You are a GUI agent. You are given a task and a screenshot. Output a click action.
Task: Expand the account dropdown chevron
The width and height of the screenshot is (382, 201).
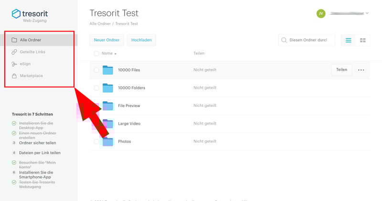coord(367,13)
